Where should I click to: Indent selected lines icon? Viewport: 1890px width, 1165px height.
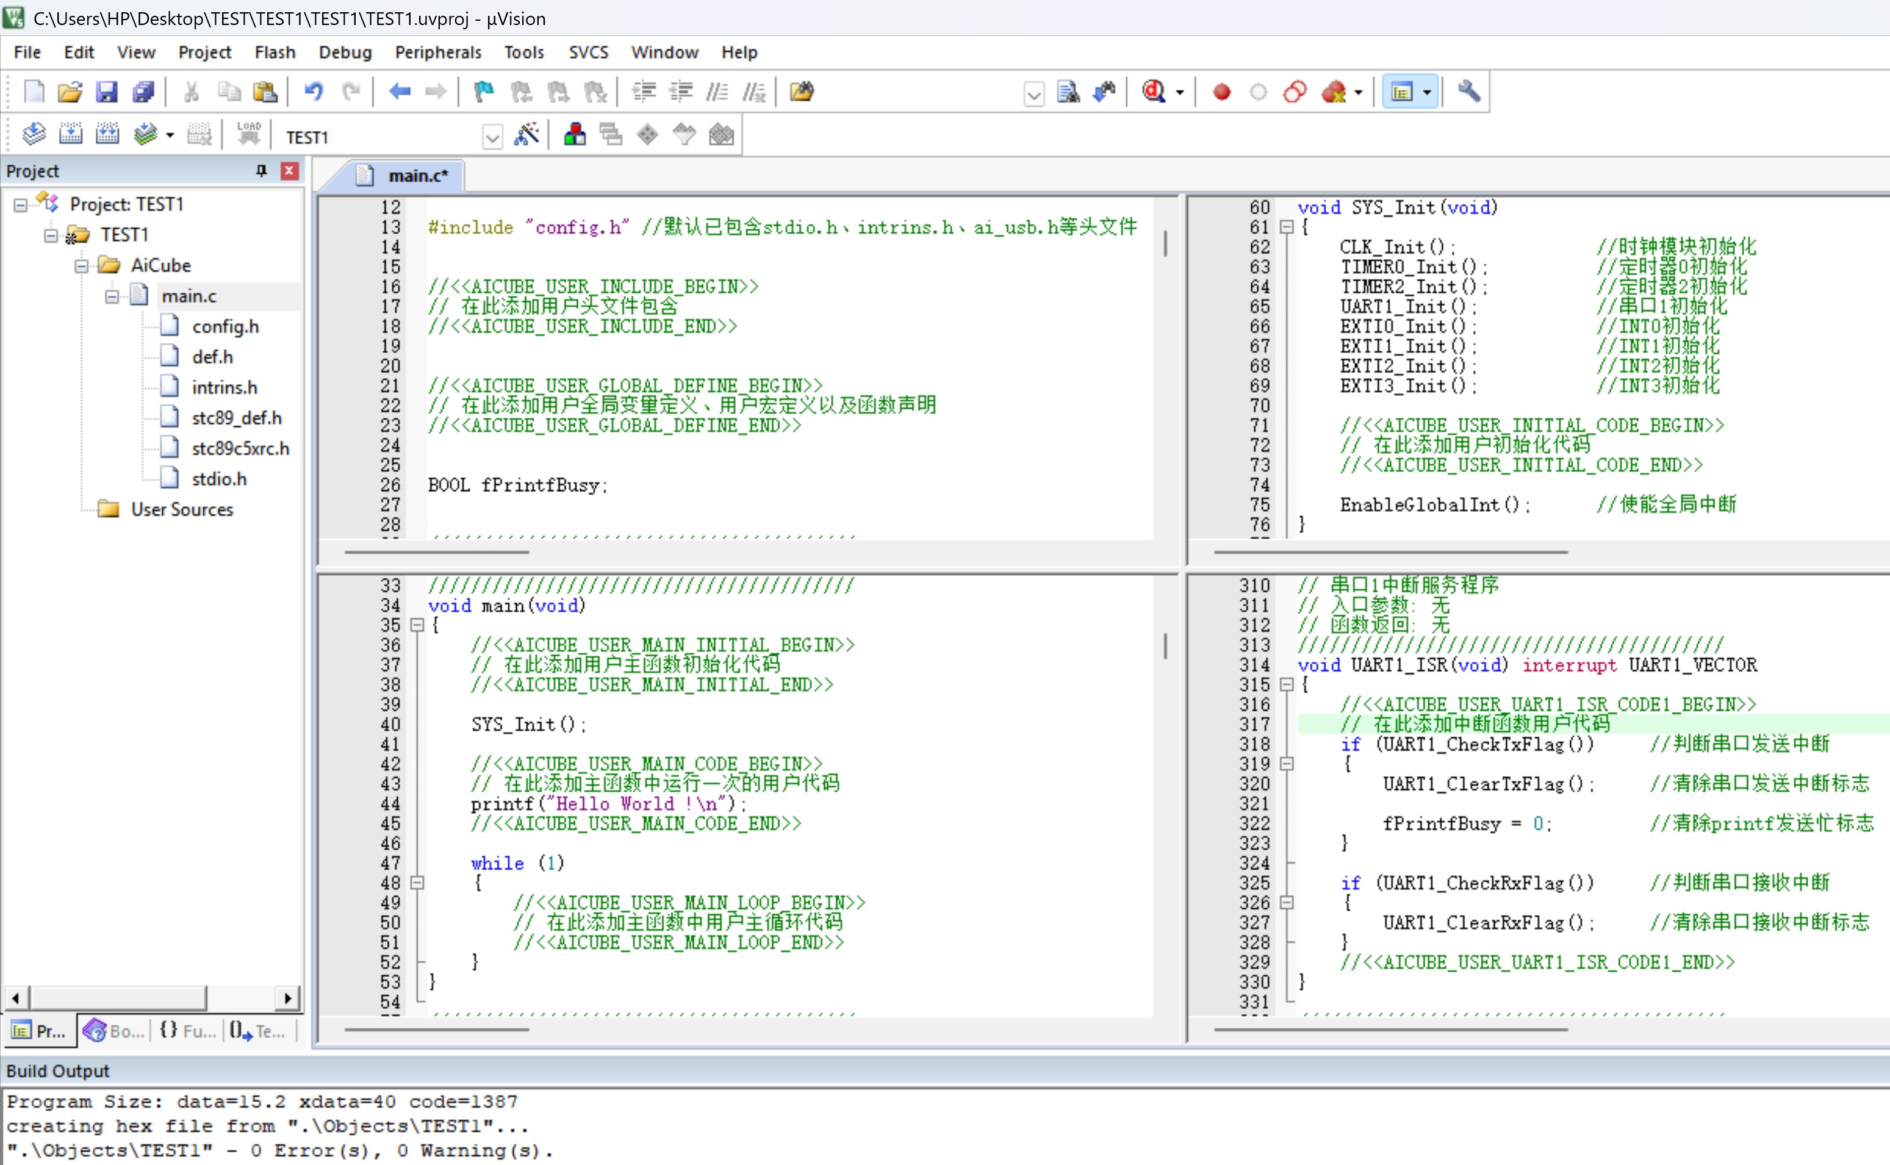tap(644, 93)
